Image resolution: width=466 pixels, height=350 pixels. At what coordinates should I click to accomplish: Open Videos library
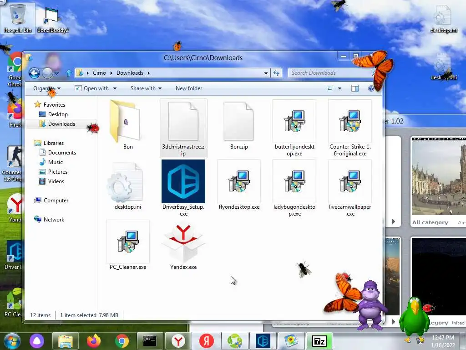56,181
